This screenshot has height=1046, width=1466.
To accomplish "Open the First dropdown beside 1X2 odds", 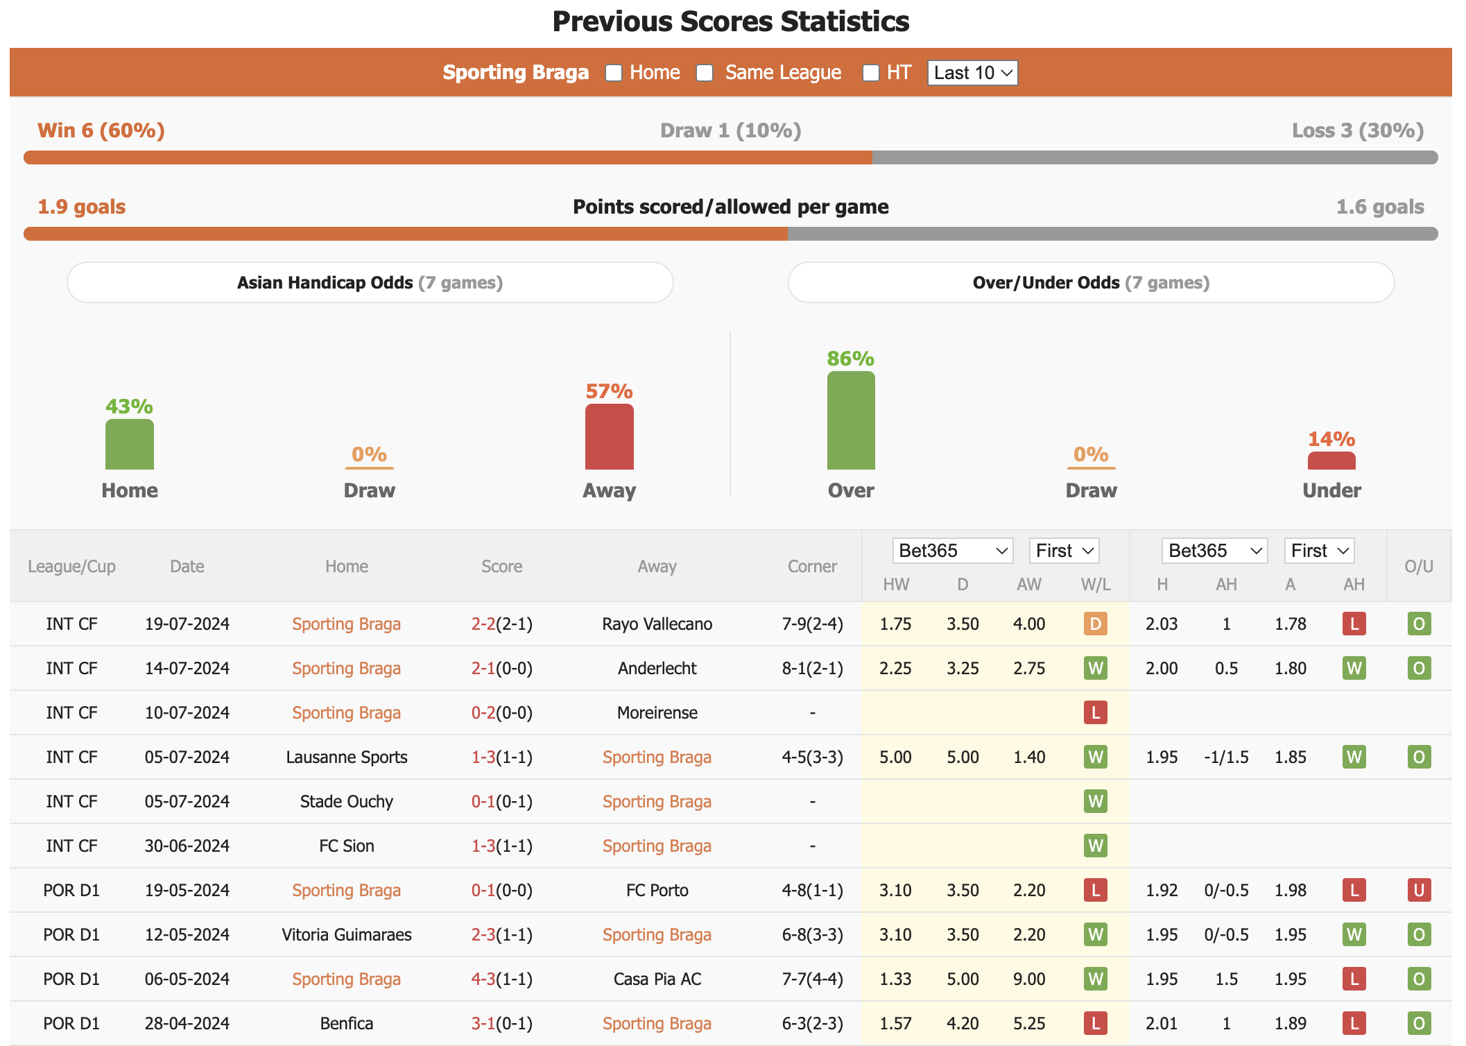I will (1064, 551).
